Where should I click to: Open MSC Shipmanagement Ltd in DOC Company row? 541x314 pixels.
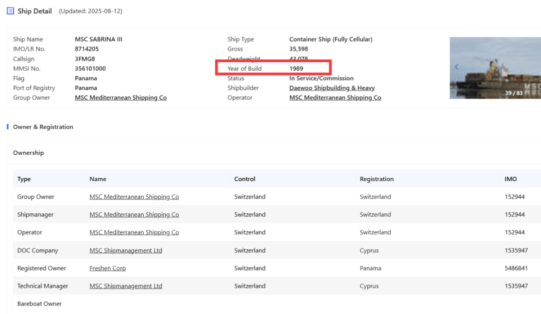126,250
